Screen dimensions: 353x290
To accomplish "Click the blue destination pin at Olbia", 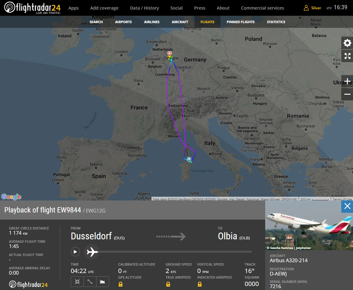I will click(x=189, y=159).
